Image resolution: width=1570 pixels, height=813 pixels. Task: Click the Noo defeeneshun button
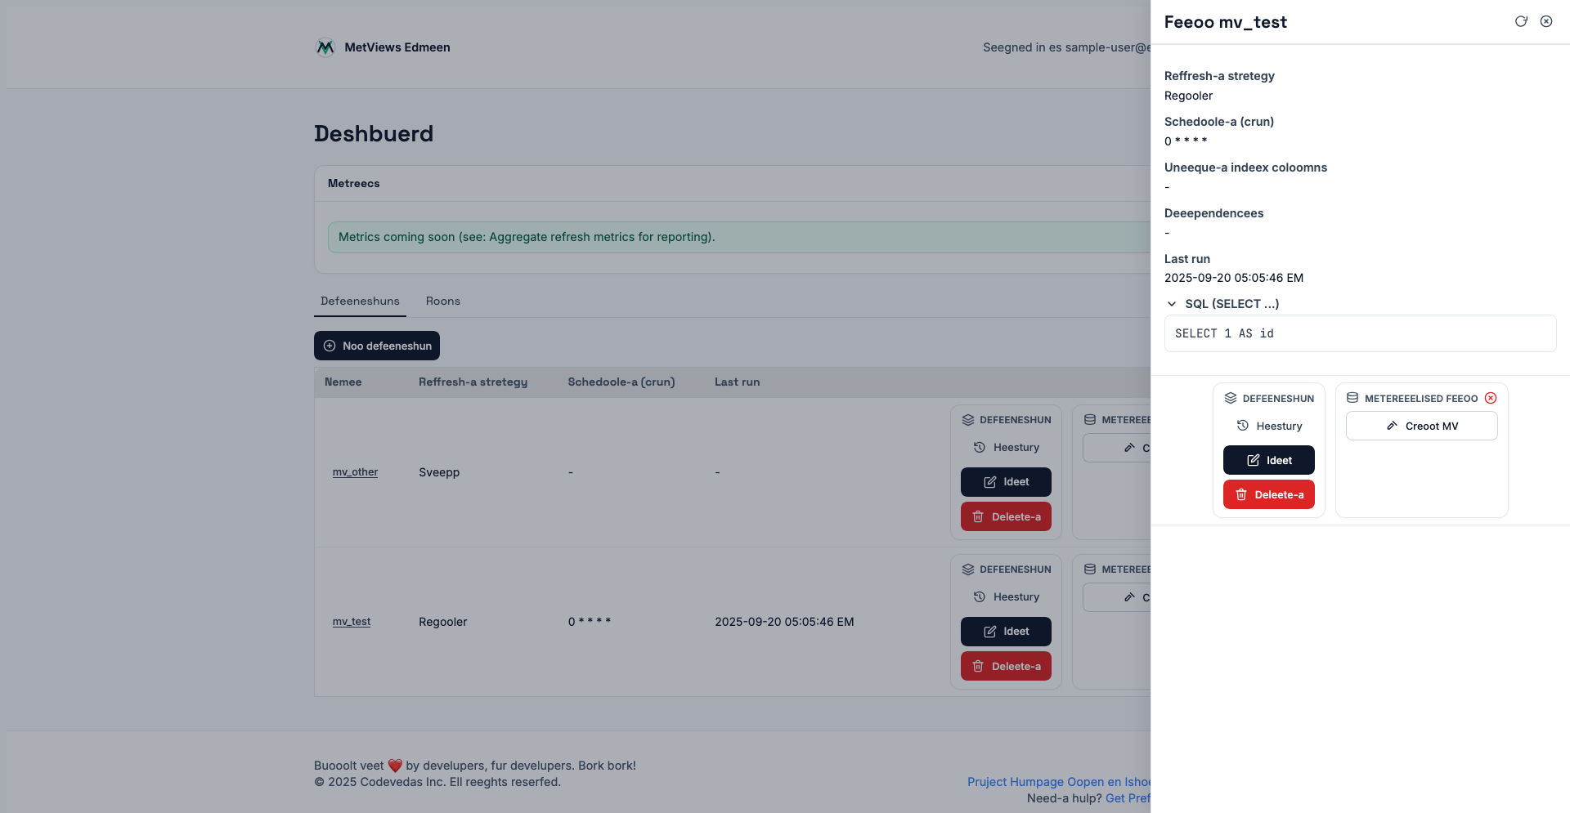(x=377, y=346)
